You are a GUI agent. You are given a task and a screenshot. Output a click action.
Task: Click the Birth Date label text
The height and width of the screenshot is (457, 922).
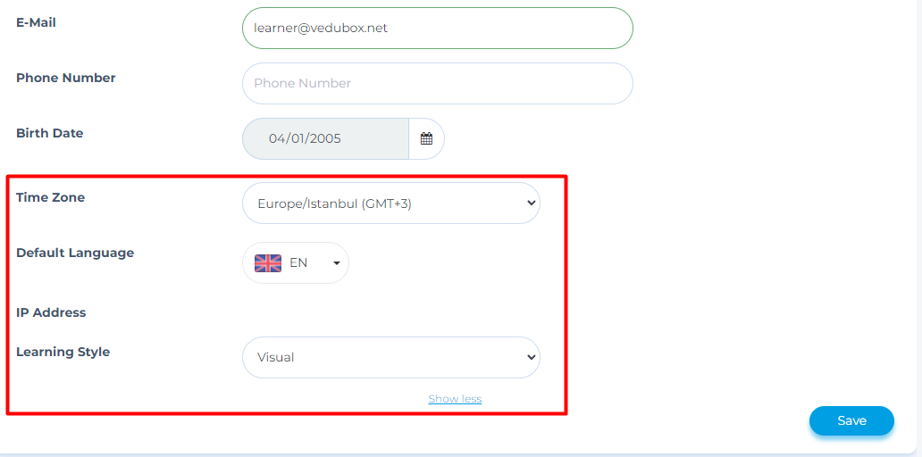pyautogui.click(x=49, y=133)
